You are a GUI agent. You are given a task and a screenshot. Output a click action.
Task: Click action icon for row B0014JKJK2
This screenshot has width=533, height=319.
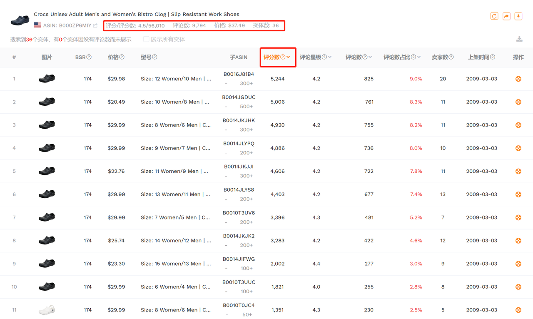tap(518, 241)
